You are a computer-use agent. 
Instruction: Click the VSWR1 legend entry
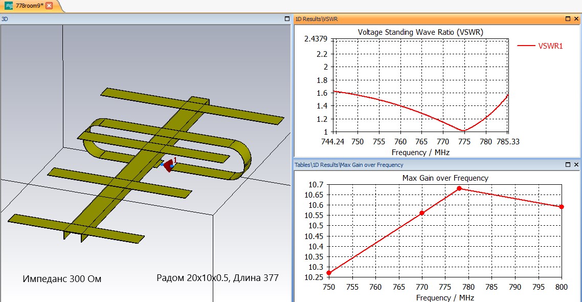pyautogui.click(x=540, y=46)
